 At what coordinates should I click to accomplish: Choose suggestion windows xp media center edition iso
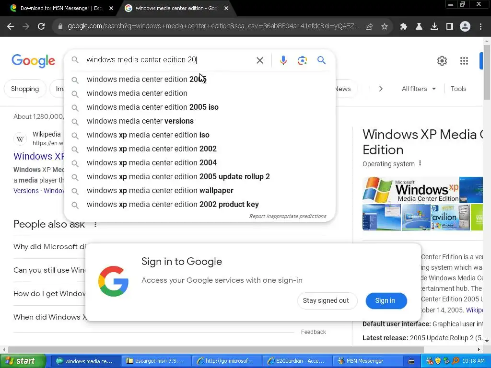(199, 135)
